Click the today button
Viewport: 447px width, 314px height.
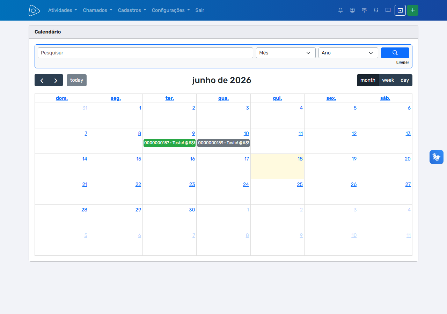tap(76, 80)
